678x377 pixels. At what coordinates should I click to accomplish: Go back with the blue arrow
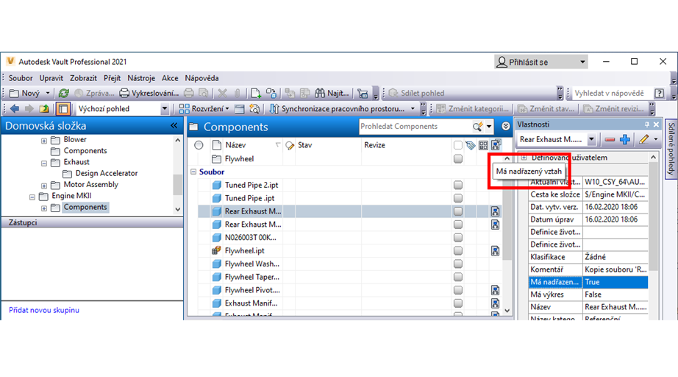point(15,109)
